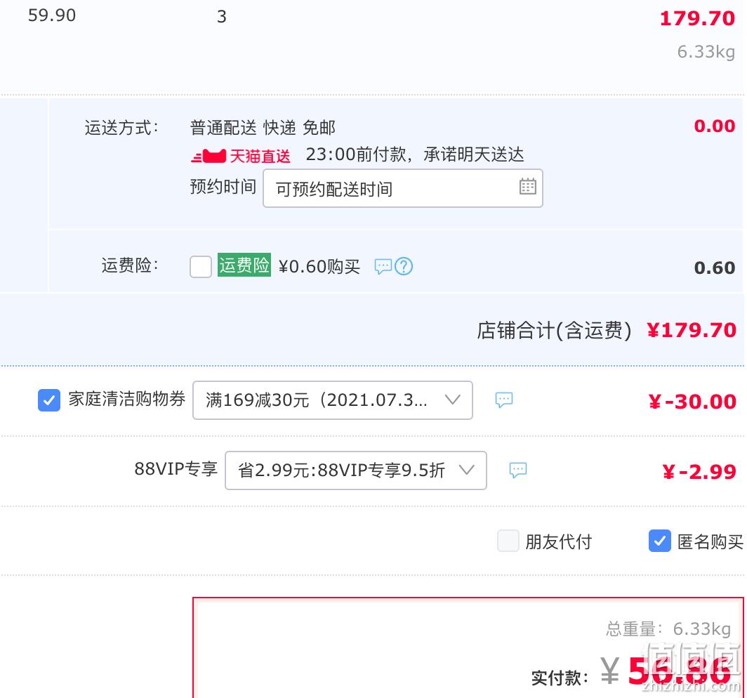This screenshot has height=698, width=747.
Task: Check the 朋友代付 option
Action: [x=508, y=541]
